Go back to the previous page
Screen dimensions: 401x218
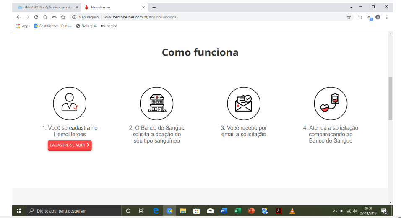18,17
